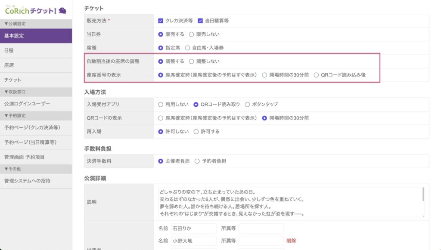Click the red 削除 link
Image resolution: width=441 pixels, height=250 pixels.
(x=291, y=241)
